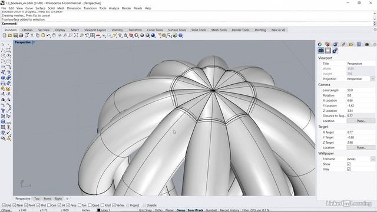Open a file with the folder icon
377x212 pixels.
click(x=10, y=35)
